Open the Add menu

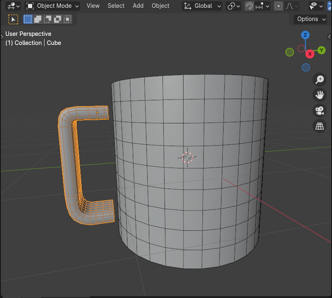(138, 6)
